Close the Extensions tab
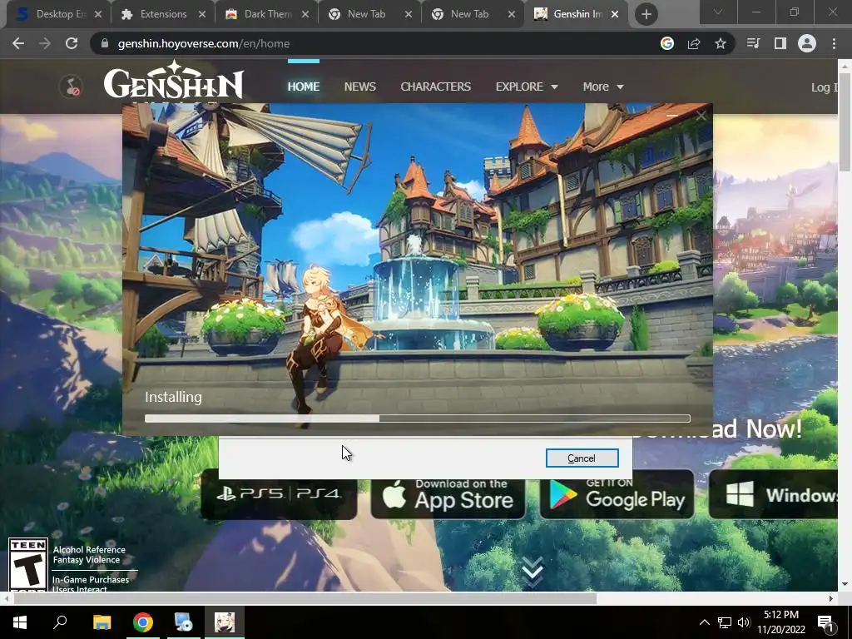The width and height of the screenshot is (852, 639). click(x=201, y=15)
